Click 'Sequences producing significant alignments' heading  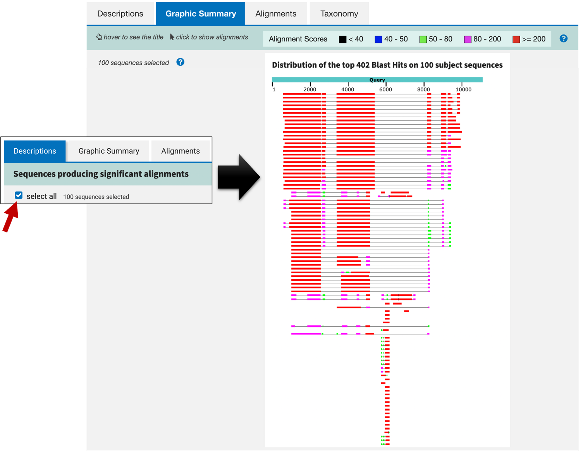point(101,174)
